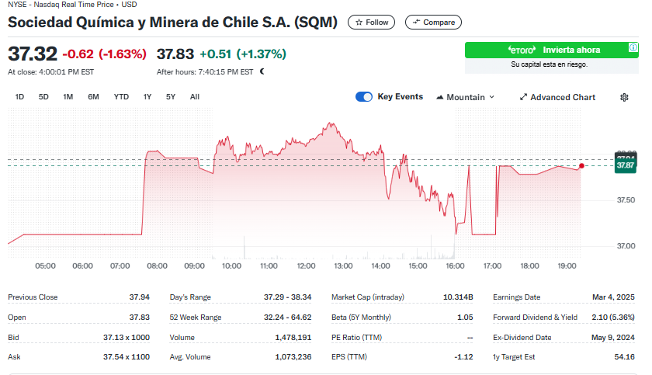
Task: Click the Day's Range label
Action: pyautogui.click(x=190, y=297)
